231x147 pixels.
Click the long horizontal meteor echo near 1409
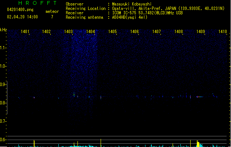click(199, 97)
